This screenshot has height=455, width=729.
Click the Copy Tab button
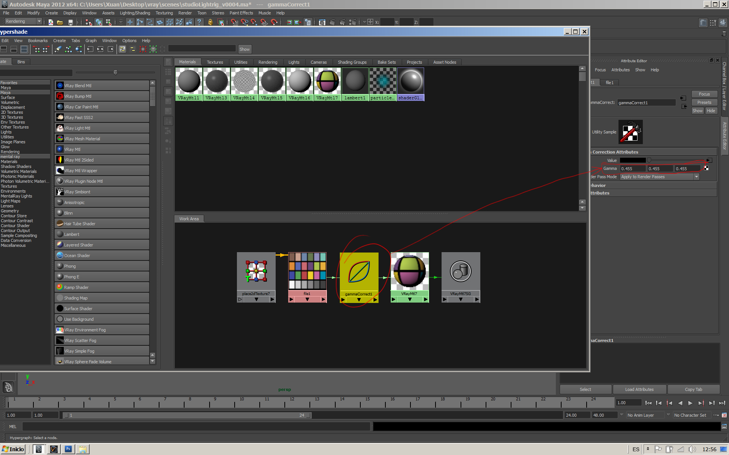click(x=693, y=389)
